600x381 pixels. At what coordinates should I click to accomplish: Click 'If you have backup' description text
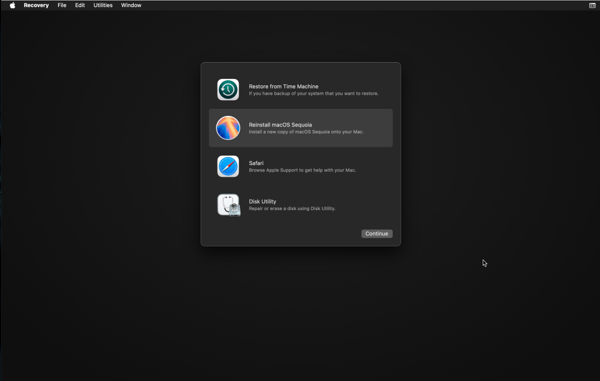[313, 94]
